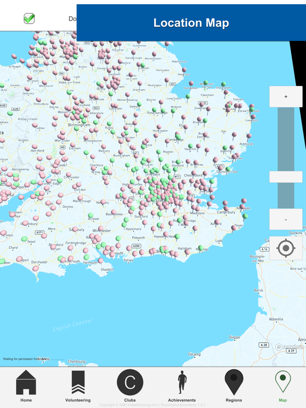Select the green Map pin icon
This screenshot has width=306, height=408.
tap(283, 381)
